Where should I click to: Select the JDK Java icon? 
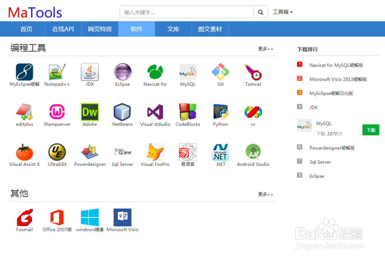(90, 72)
